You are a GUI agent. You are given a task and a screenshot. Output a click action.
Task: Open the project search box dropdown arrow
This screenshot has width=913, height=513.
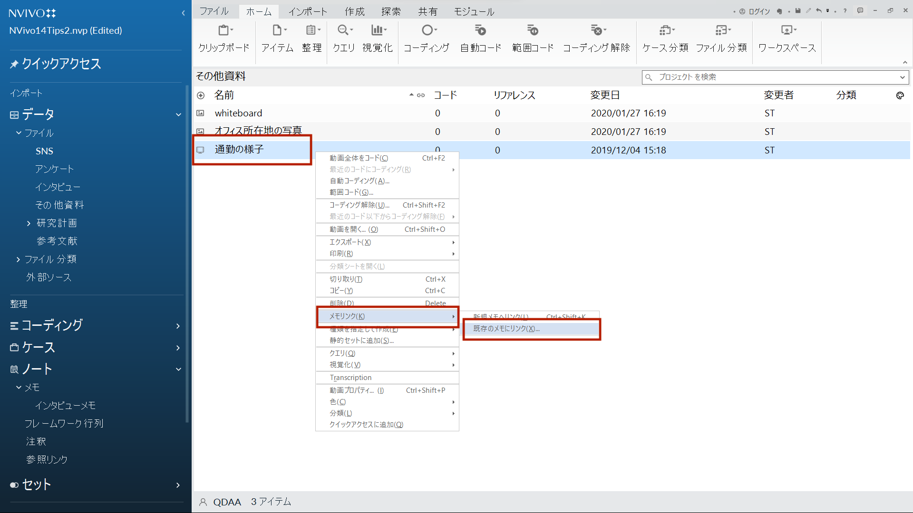tap(902, 77)
